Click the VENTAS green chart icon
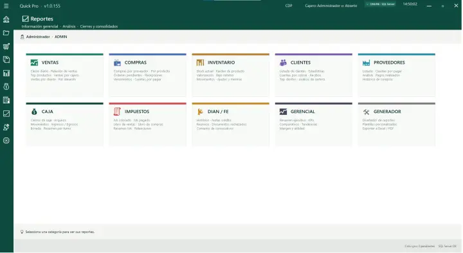The image size is (463, 253). pos(34,62)
